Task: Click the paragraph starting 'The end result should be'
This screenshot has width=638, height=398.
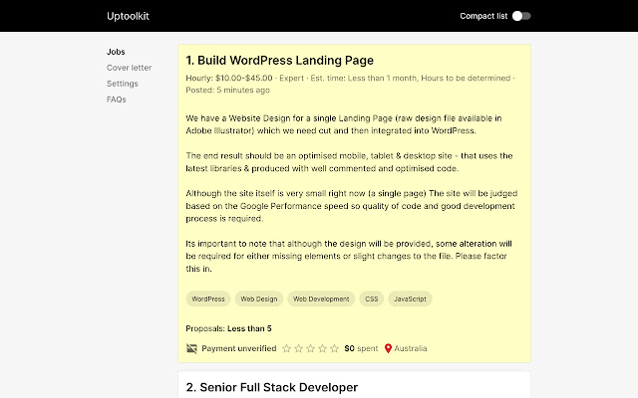Action: coord(349,162)
